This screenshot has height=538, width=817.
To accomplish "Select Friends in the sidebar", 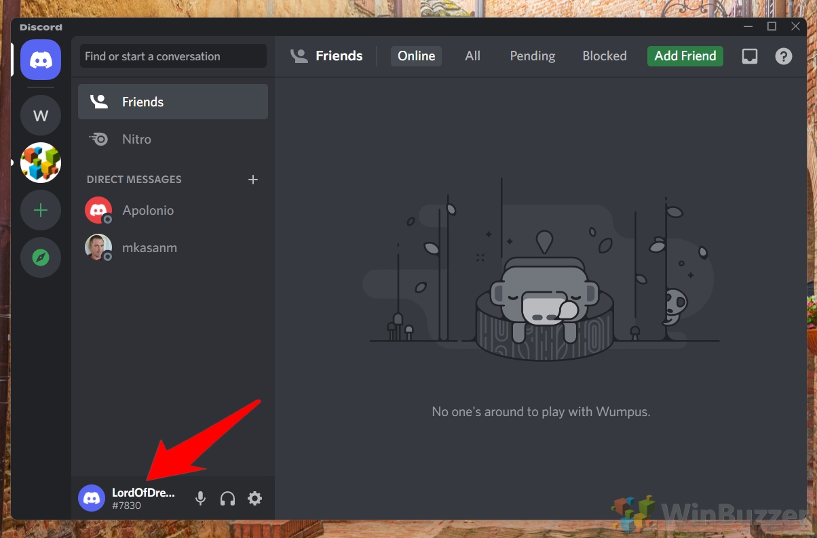I will tap(173, 102).
